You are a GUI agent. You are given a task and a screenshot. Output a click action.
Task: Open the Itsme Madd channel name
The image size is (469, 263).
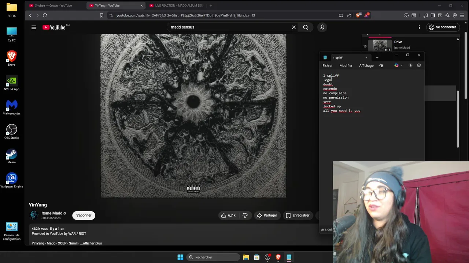[x=52, y=213]
